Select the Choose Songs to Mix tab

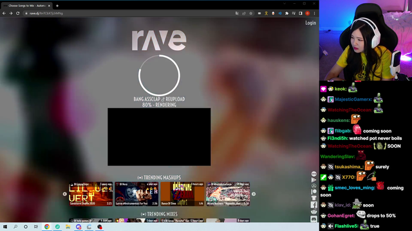(26, 6)
